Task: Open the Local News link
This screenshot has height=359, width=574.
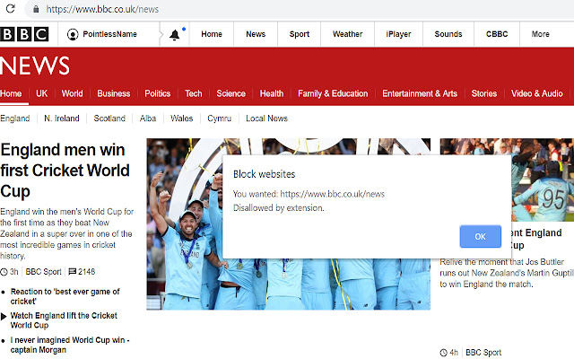Action: (x=267, y=118)
